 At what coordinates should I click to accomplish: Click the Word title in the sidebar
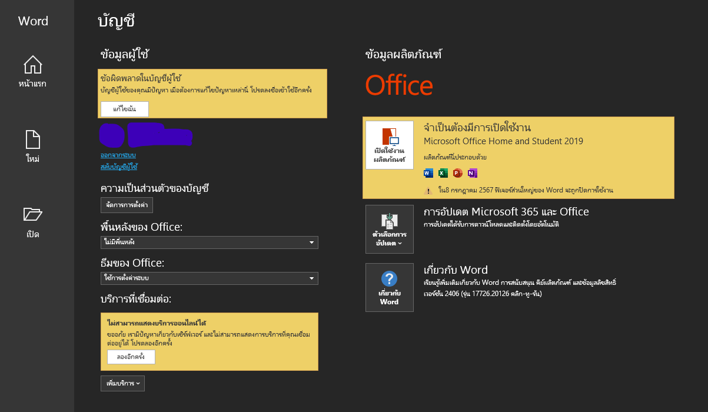pyautogui.click(x=33, y=21)
